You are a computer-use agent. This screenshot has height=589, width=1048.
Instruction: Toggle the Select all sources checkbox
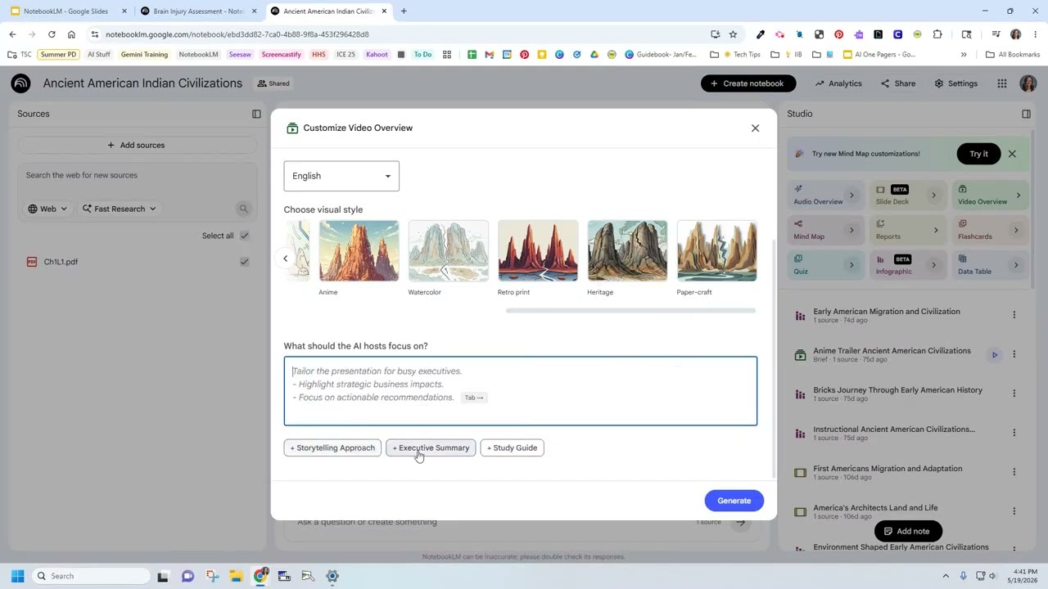coord(244,236)
